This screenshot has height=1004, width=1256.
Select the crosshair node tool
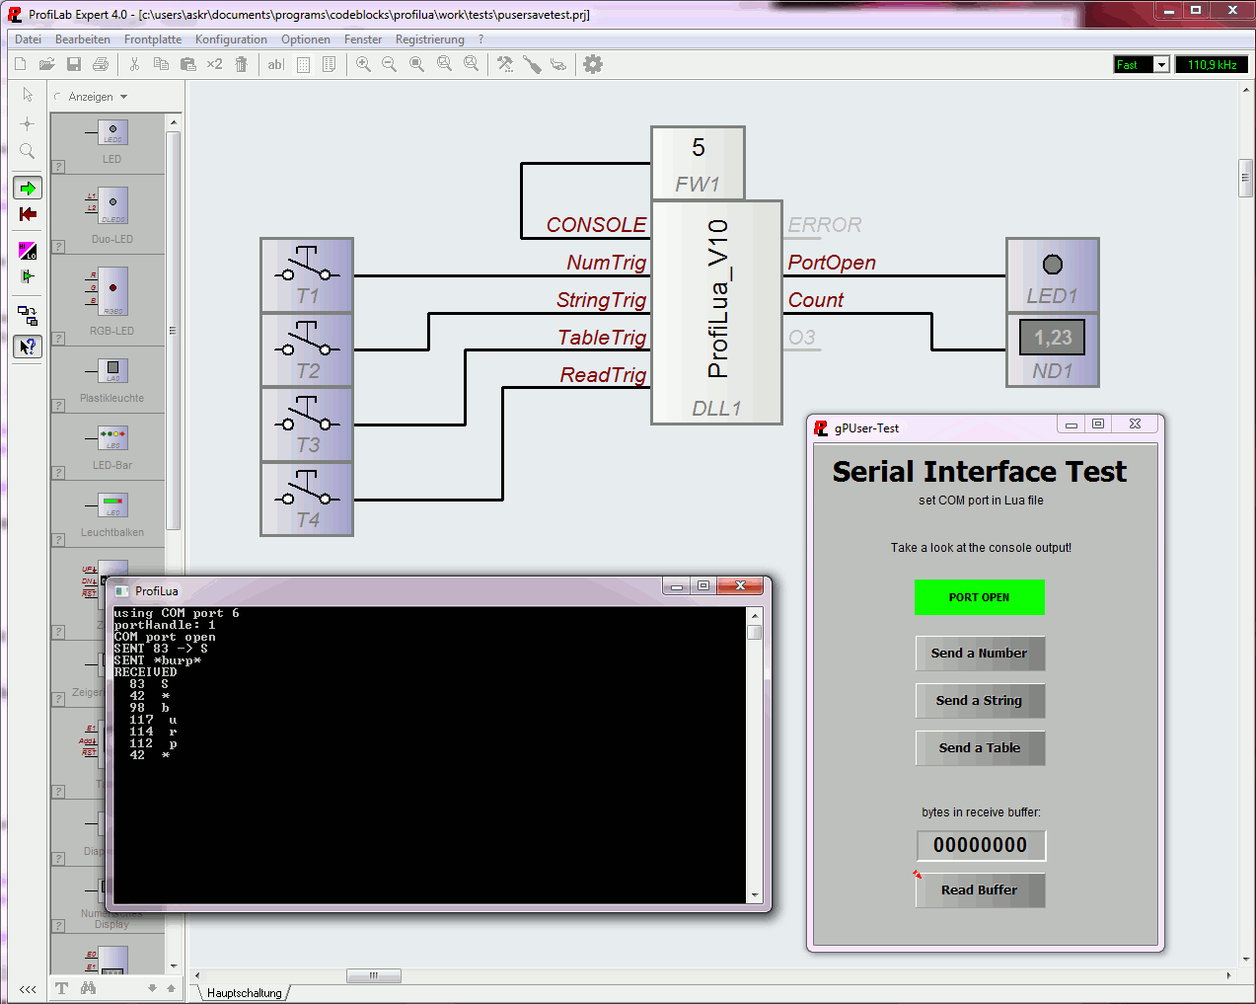[x=28, y=123]
